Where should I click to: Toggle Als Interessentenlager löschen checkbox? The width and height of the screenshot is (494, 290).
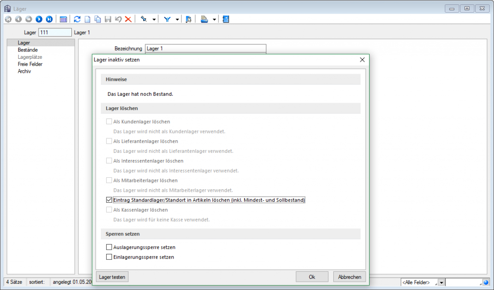[109, 161]
